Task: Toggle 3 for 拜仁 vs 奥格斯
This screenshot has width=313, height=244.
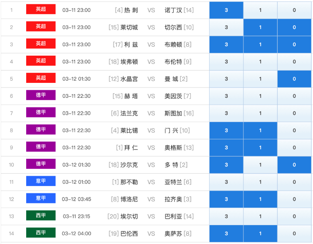Action: click(x=226, y=148)
